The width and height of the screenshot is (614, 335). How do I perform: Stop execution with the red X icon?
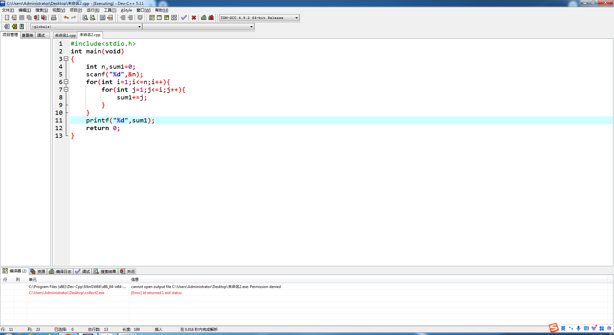[x=194, y=18]
